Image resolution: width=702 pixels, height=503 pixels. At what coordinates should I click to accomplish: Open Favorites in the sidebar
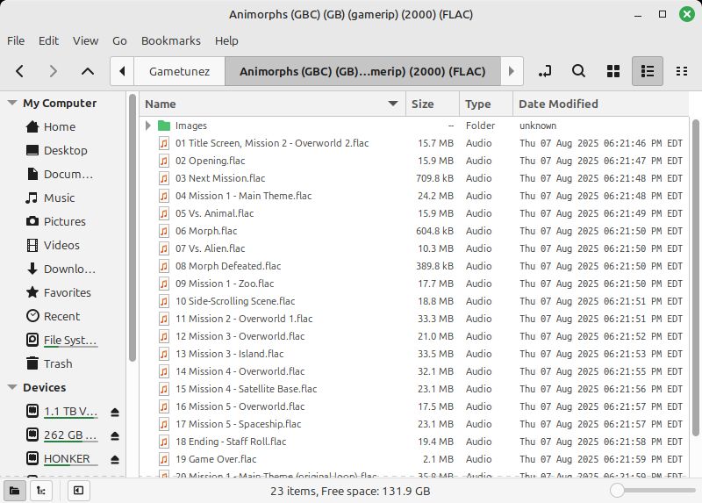(68, 293)
